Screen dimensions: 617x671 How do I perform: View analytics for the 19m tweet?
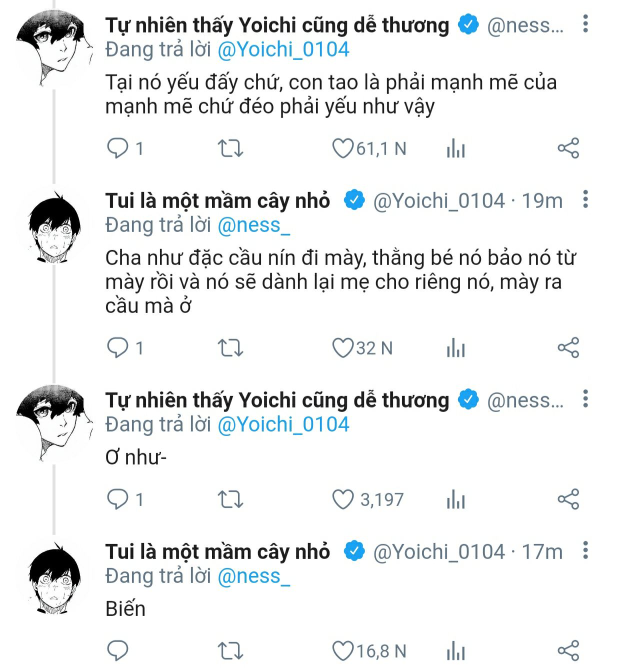(455, 348)
